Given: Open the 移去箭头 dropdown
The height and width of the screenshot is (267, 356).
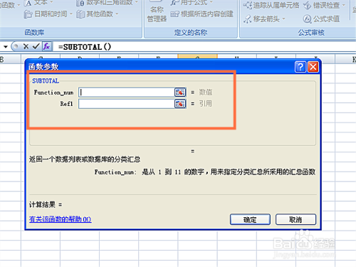Looking at the screenshot, I should coord(264,19).
